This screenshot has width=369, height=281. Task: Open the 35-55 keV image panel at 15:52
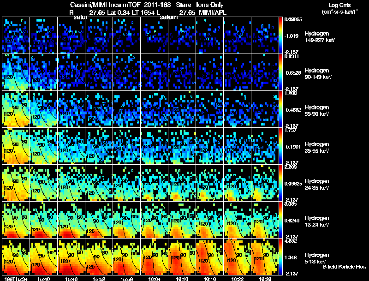click(x=99, y=146)
